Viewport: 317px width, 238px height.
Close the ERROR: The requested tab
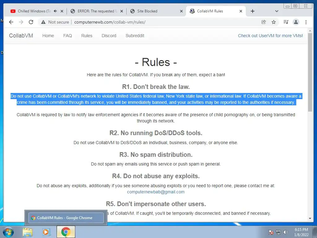[x=121, y=11]
